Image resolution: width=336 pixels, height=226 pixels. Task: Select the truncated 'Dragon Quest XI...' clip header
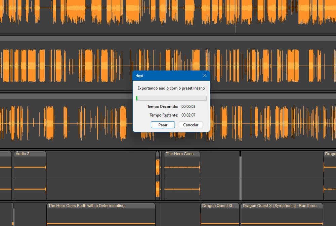pos(220,206)
